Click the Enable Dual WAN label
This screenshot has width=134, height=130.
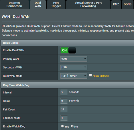click(x=14, y=50)
